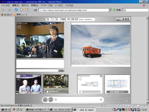The height and width of the screenshot is (112, 149).
Task: Click the Firefox Forward arrow button
Action: pyautogui.click(x=10, y=10)
